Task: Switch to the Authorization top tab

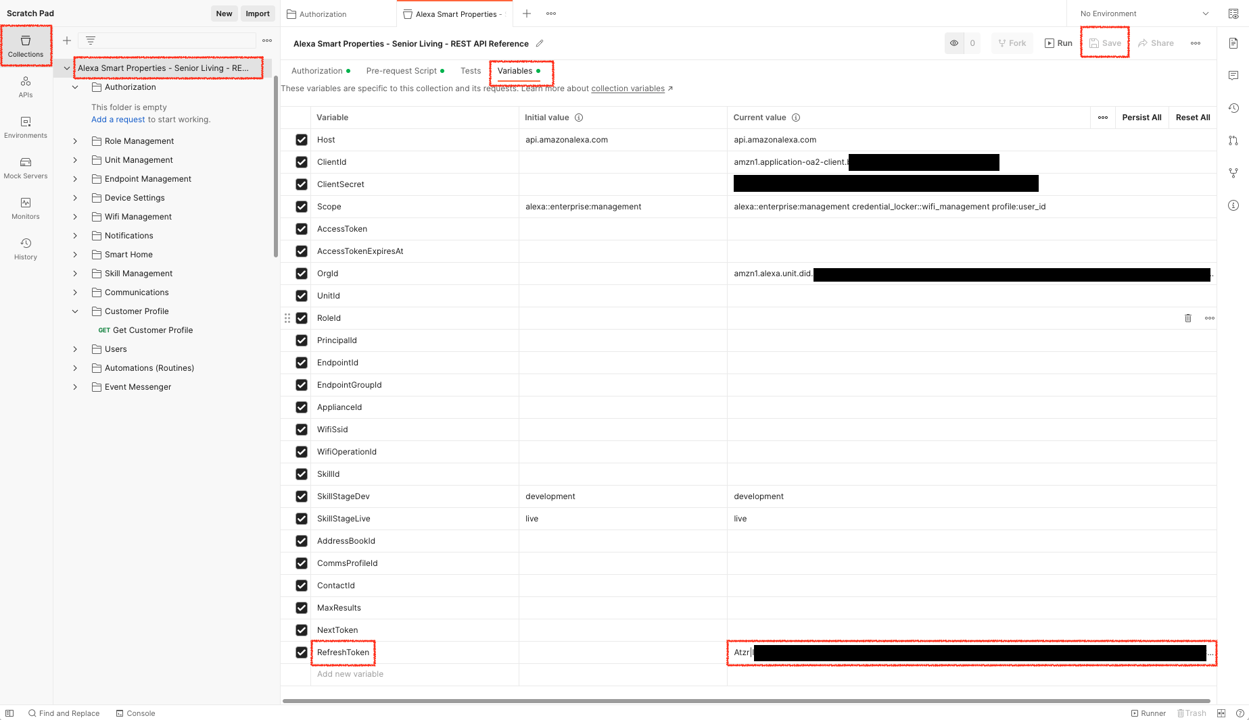Action: 338,14
